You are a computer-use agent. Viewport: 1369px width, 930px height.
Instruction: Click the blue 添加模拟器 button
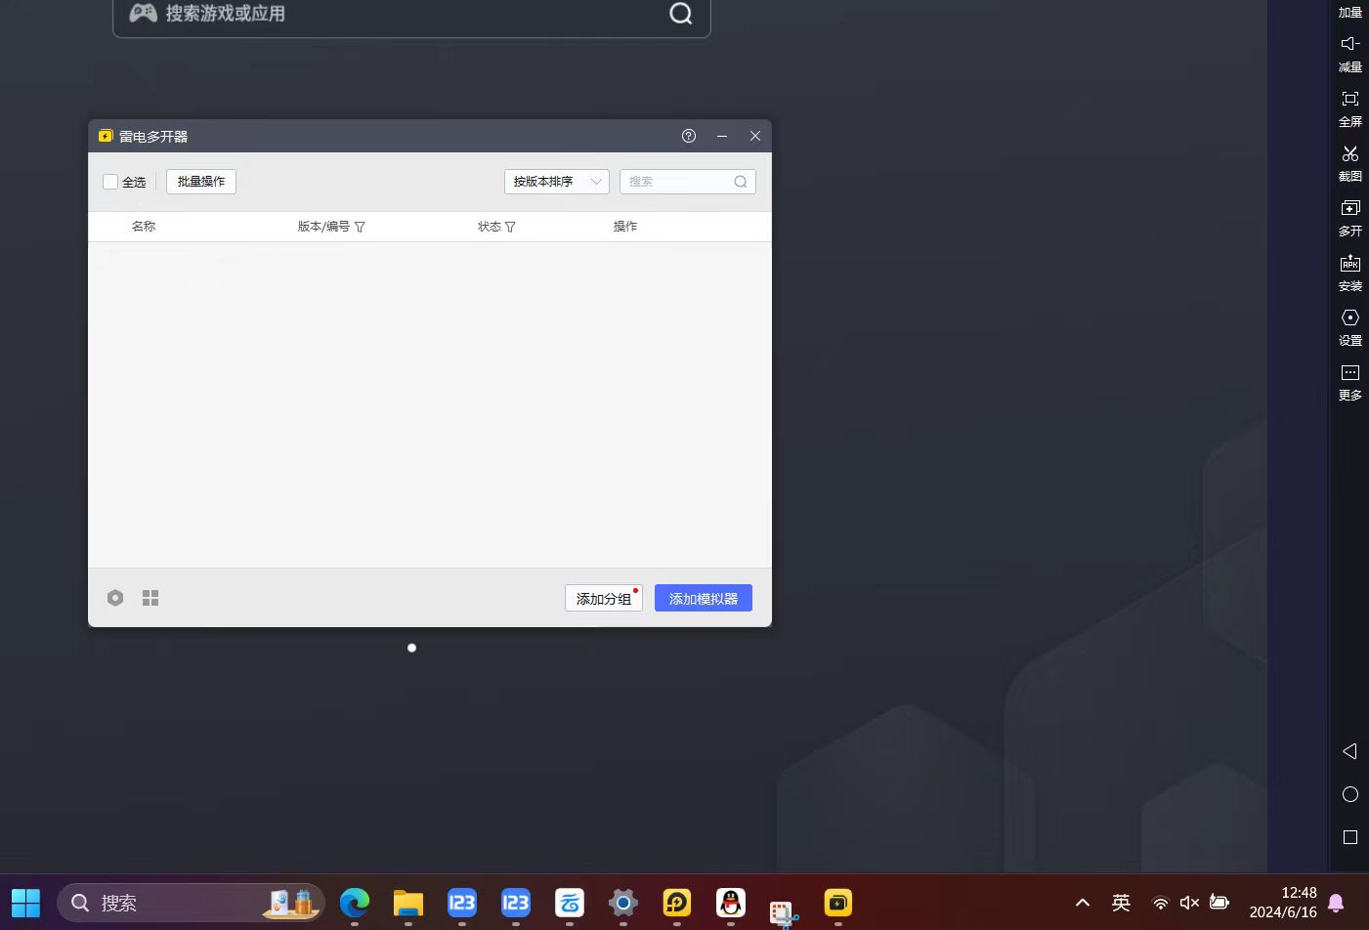coord(703,598)
